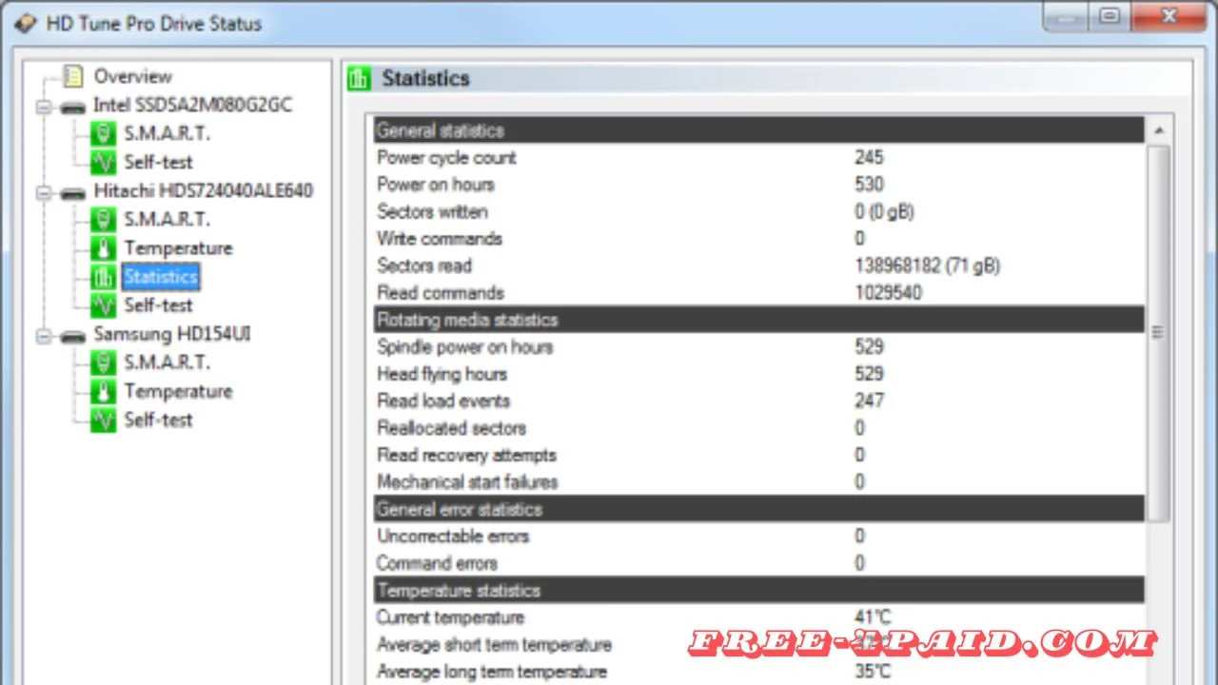Click the Samsung drive Self-test icon
This screenshot has width=1218, height=685.
click(103, 420)
